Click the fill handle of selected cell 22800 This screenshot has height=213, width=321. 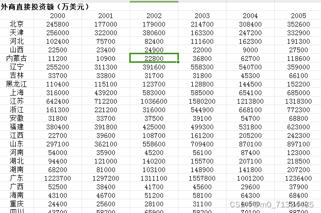[x=178, y=62]
